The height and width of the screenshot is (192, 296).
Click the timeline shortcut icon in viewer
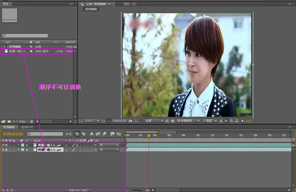point(231,121)
